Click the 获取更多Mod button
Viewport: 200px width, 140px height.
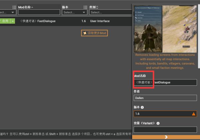[95, 33]
